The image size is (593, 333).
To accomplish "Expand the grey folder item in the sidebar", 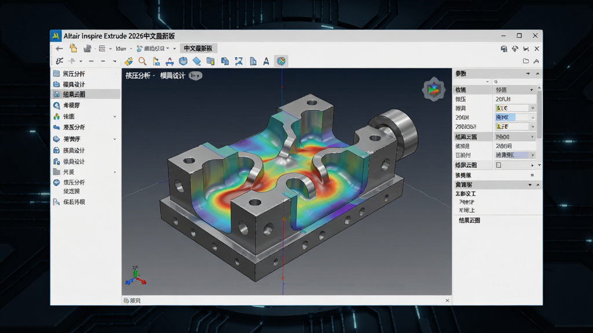I will pyautogui.click(x=115, y=172).
